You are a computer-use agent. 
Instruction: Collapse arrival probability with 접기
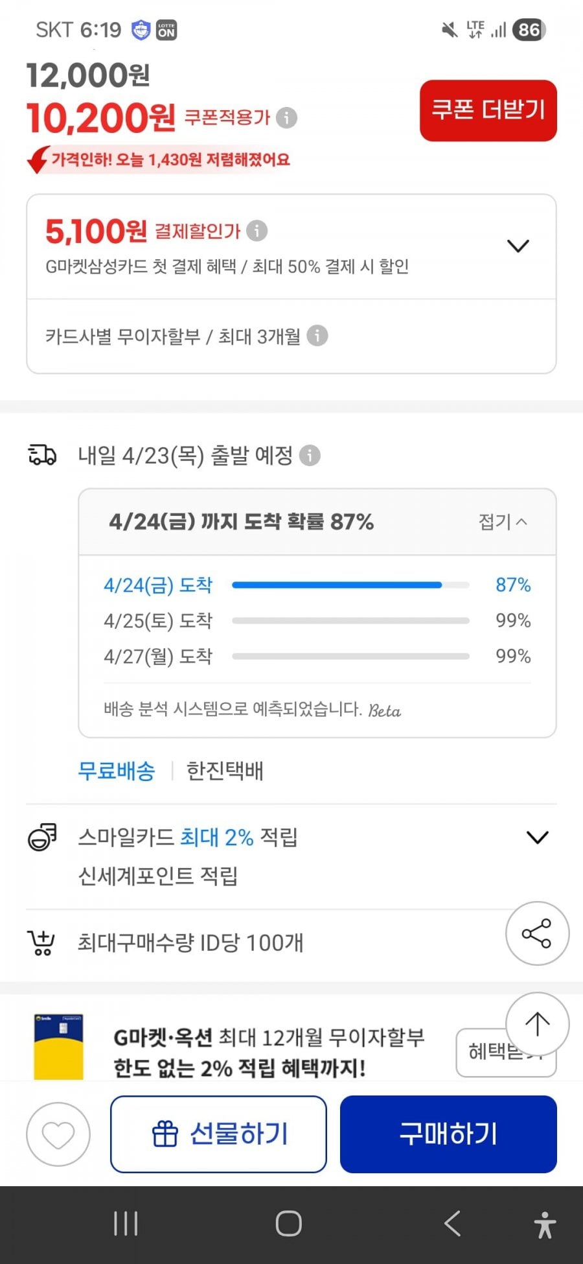[x=503, y=522]
